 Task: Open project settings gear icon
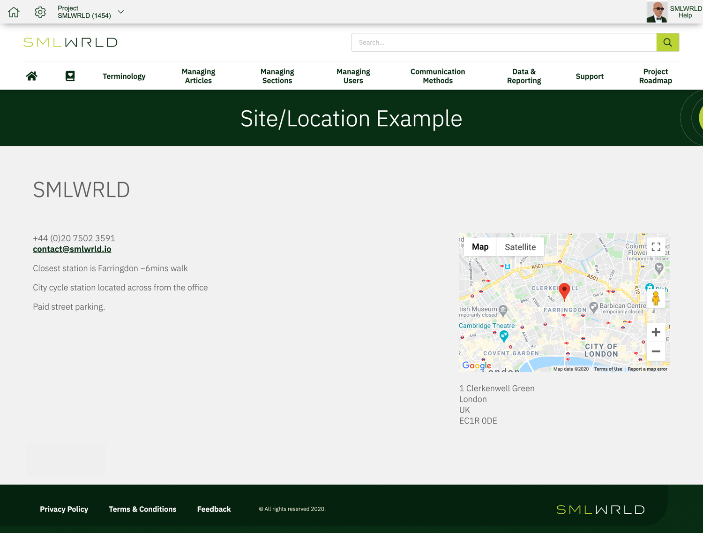tap(40, 12)
